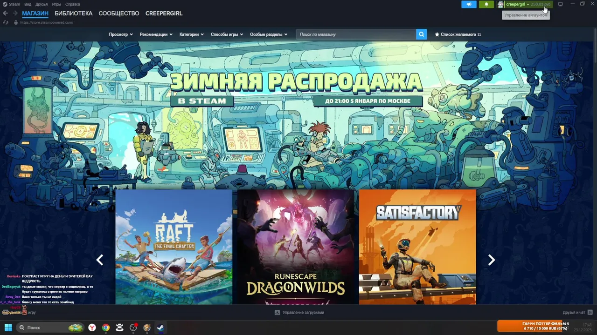Focus the Поиск по магазину search field

tap(356, 34)
